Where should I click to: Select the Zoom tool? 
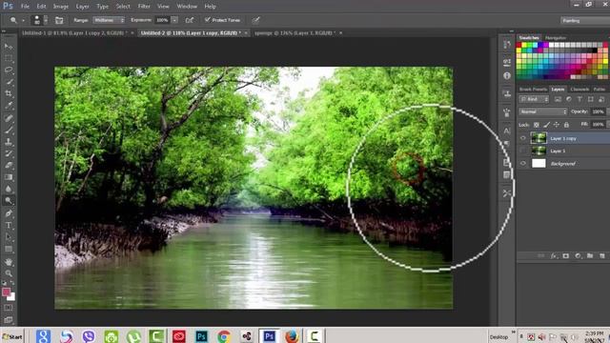tap(9, 273)
